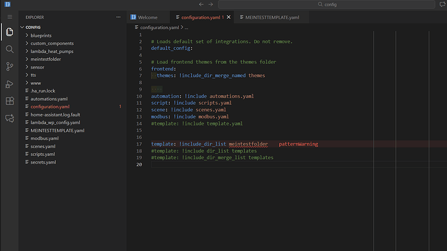Click automations.yaml value on line 10
Screen dimensions: 447x251
point(232,96)
